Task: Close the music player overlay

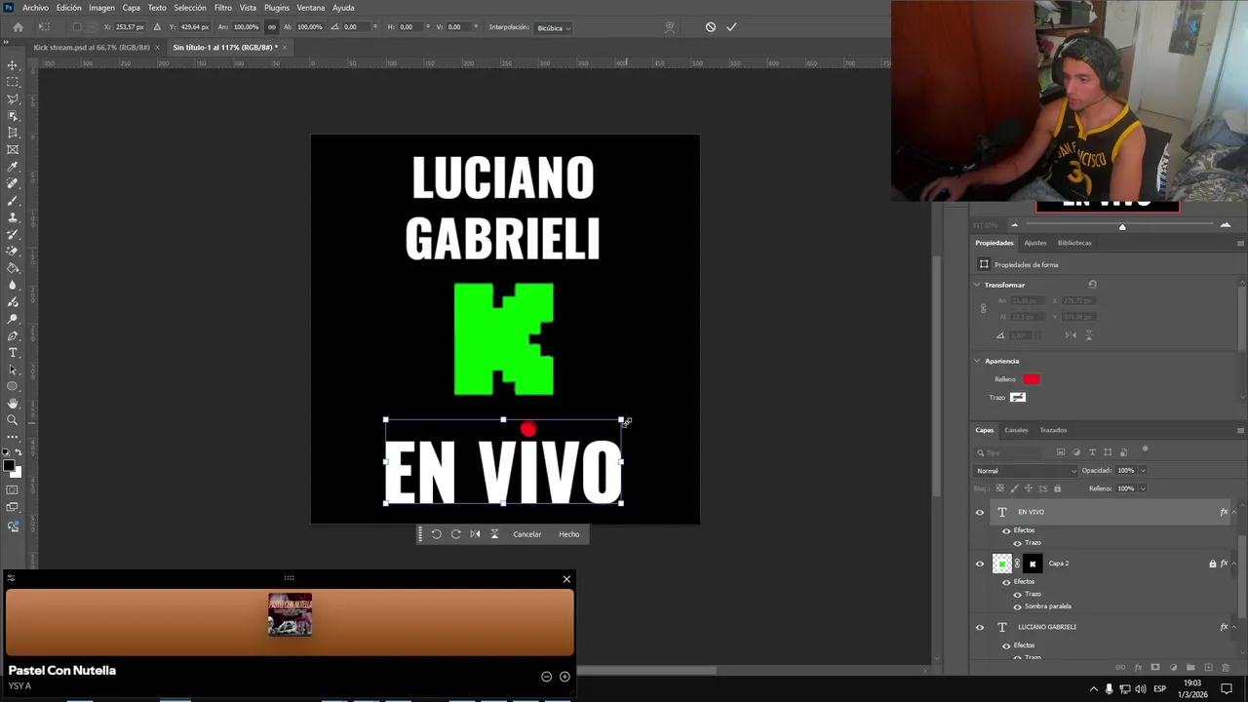Action: (x=566, y=579)
